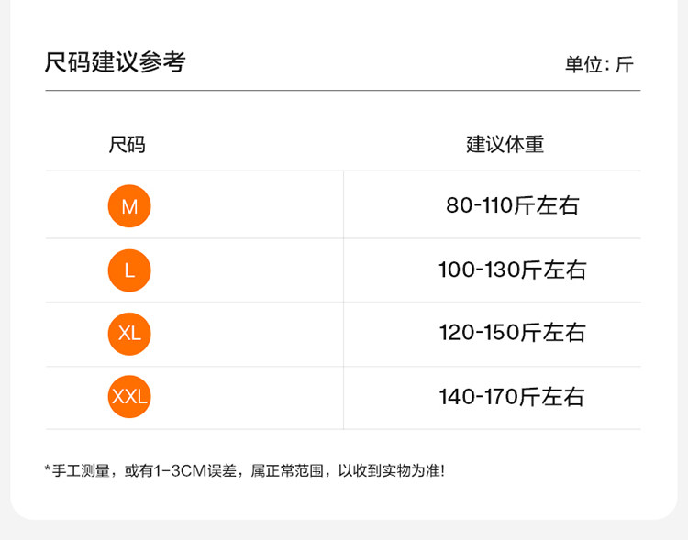Image resolution: width=688 pixels, height=540 pixels.
Task: Click the 单位: 斤 unit label
Action: (599, 65)
